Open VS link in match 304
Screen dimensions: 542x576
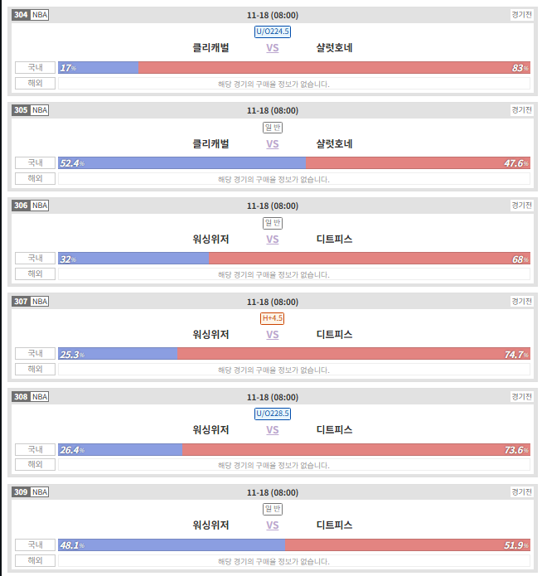point(273,48)
